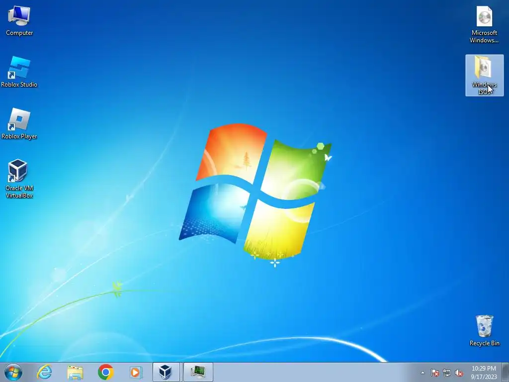Switch to the monitor app taskbar button
The height and width of the screenshot is (382, 509).
[198, 372]
